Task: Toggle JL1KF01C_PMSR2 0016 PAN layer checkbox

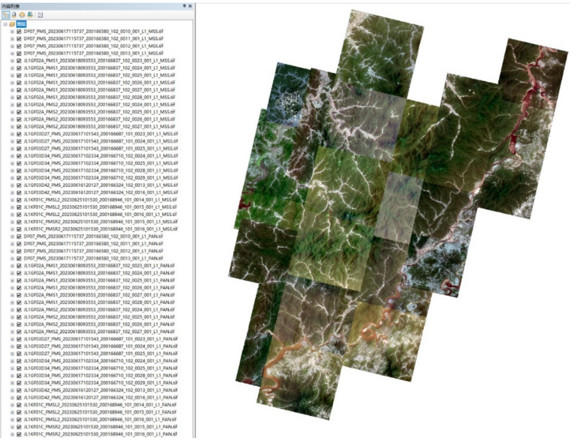Action: click(19, 434)
